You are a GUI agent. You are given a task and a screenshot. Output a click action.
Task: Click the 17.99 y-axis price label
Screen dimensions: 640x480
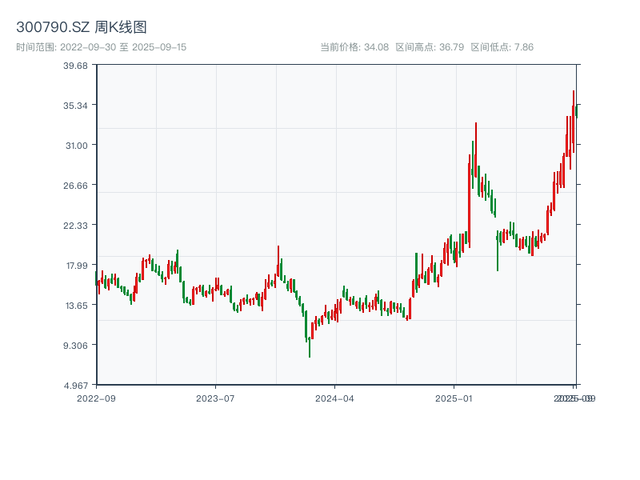pyautogui.click(x=77, y=266)
